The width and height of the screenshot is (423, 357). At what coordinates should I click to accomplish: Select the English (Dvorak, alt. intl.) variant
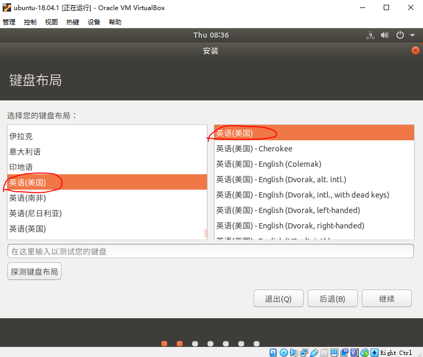coord(314,179)
